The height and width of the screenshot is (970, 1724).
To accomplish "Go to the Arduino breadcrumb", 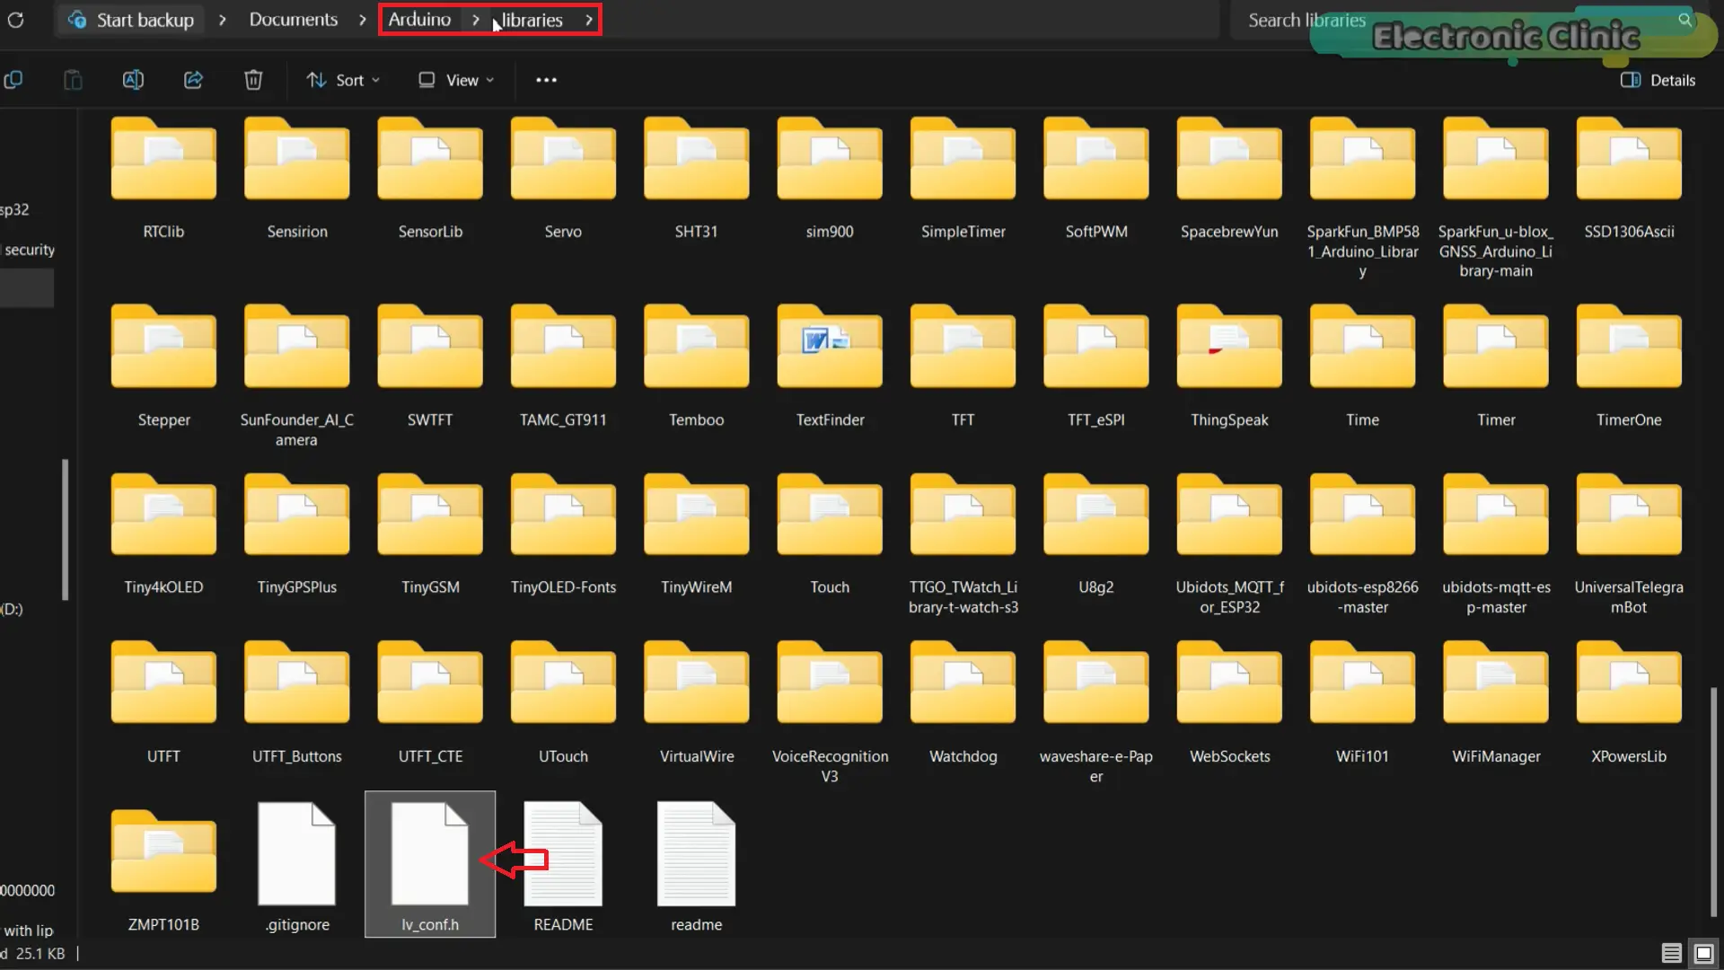I will [419, 20].
